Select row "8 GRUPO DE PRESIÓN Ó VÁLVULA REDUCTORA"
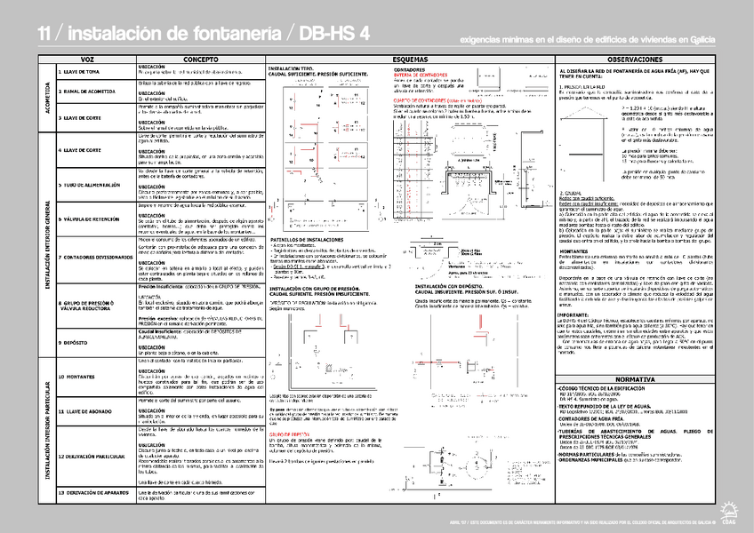 pyautogui.click(x=161, y=306)
